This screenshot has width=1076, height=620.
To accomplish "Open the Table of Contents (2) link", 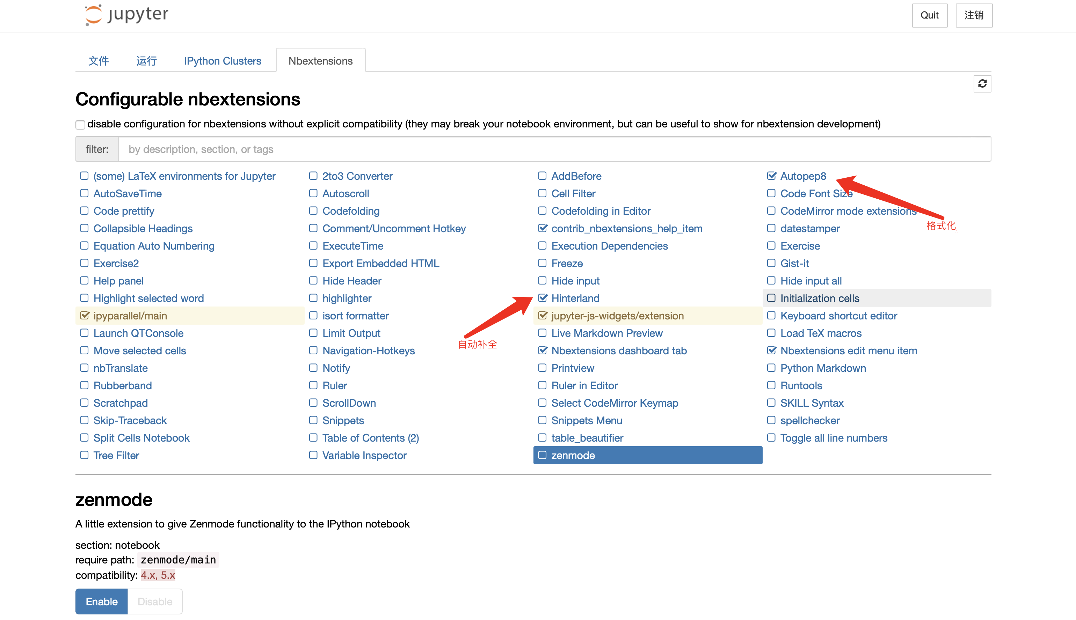I will pos(370,438).
